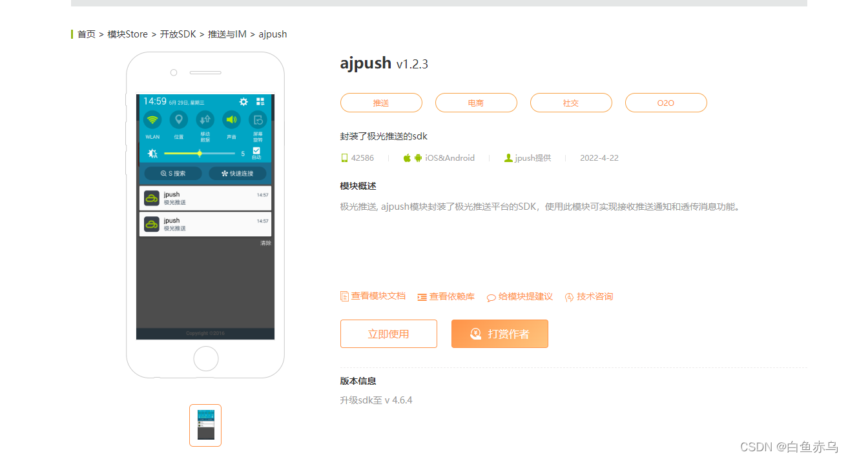This screenshot has width=848, height=459.
Task: Click the speech bubble suggestion icon
Action: coord(491,298)
